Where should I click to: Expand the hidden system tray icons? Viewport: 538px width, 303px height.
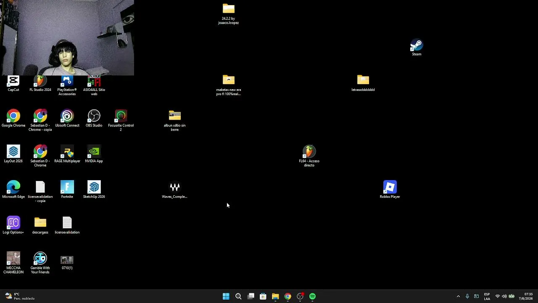(x=458, y=296)
